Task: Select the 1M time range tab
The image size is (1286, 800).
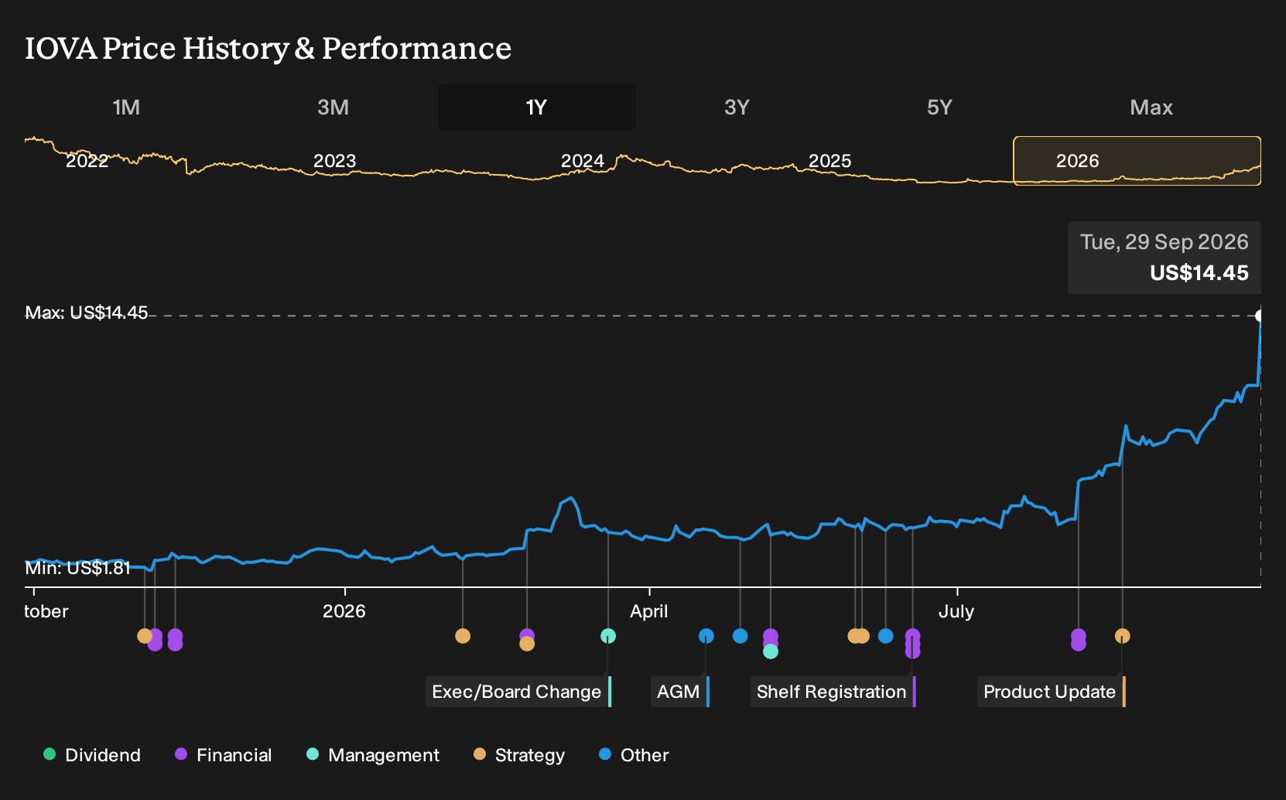Action: (126, 107)
